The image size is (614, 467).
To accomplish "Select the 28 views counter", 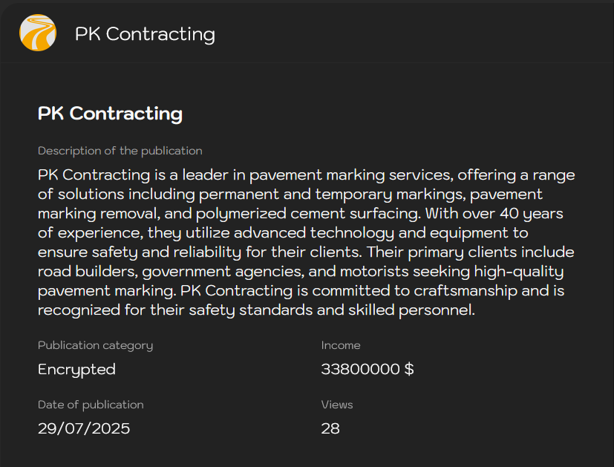I will [x=330, y=428].
